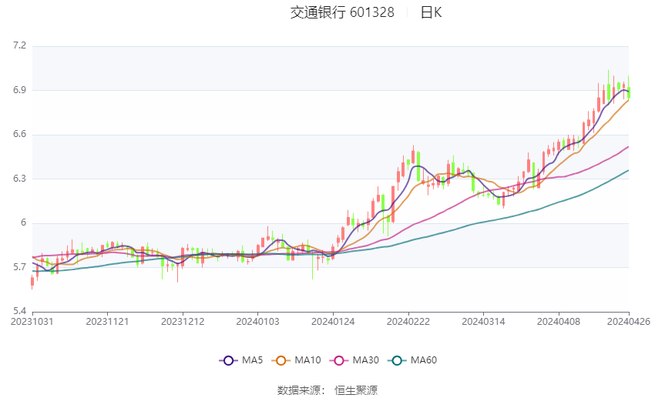Click the 7.2 price axis label
655x398 pixels.
(19, 45)
